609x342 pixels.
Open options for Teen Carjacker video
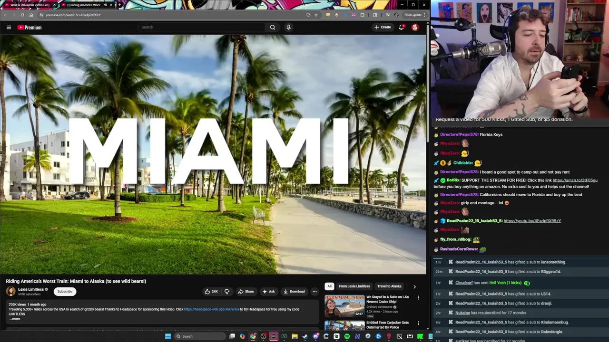coord(418,323)
